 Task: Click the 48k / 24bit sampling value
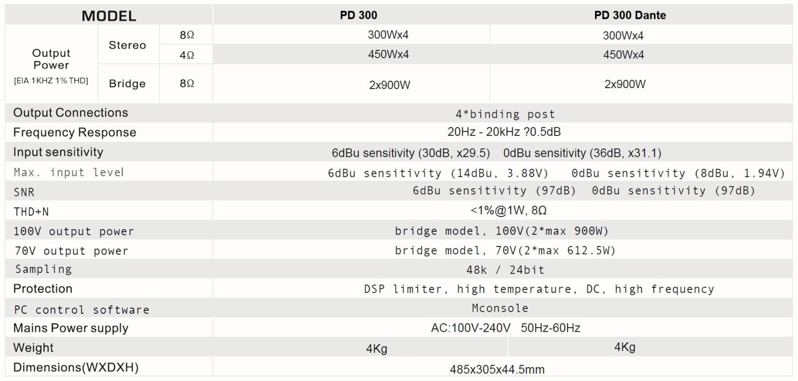coord(505,270)
